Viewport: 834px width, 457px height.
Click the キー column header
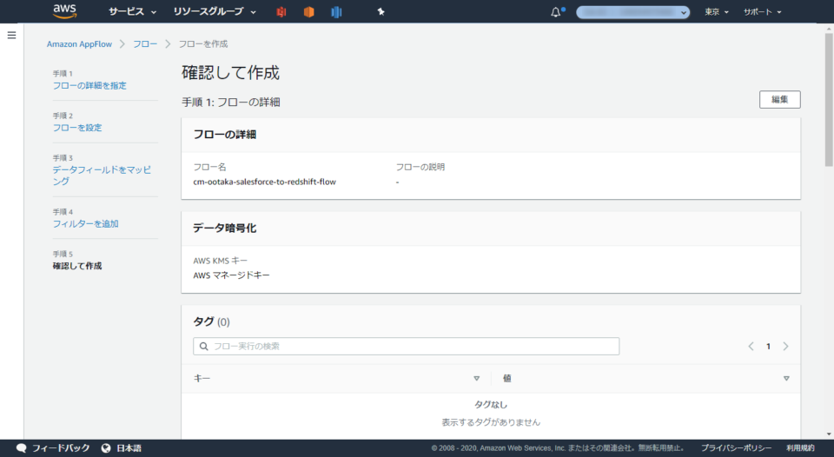pos(202,378)
